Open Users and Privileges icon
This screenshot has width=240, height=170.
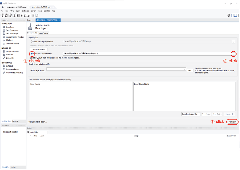[x=4, y=33]
